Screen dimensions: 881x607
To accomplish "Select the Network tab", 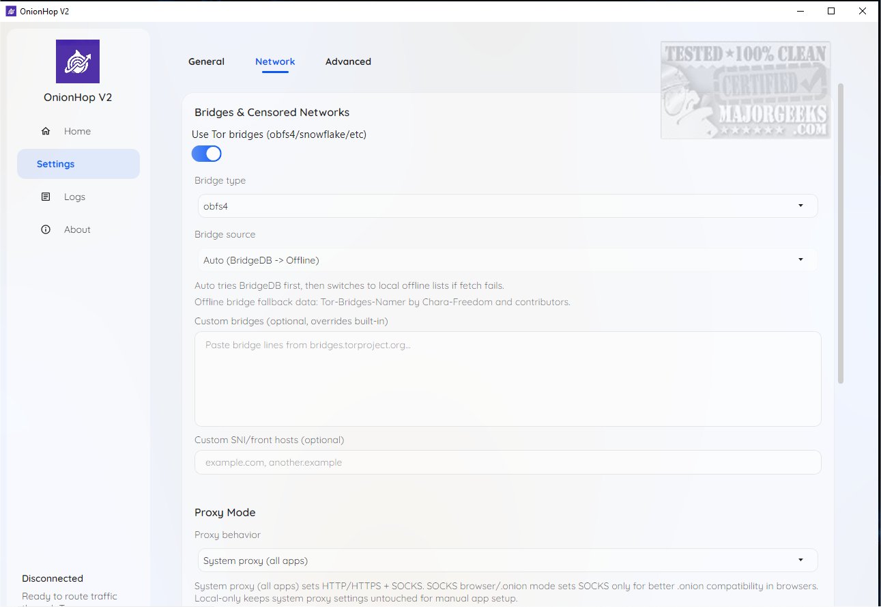I will [275, 61].
